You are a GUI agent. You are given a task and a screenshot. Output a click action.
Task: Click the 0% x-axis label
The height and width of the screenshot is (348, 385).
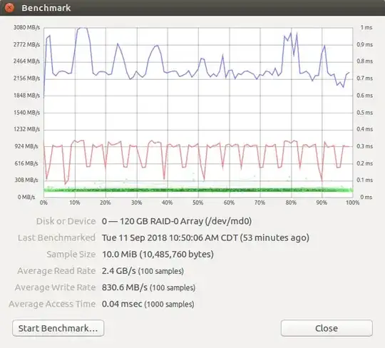(x=43, y=203)
